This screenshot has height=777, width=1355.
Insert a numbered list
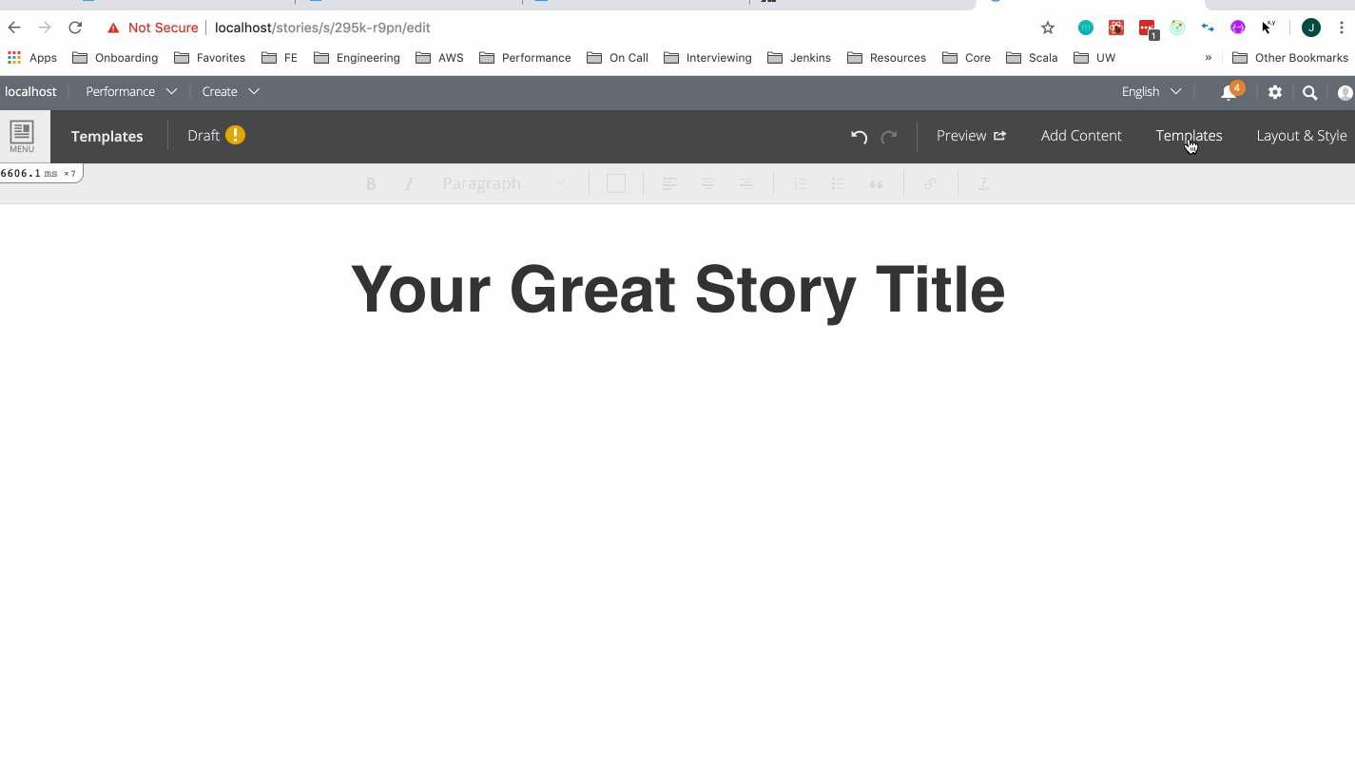coord(801,183)
